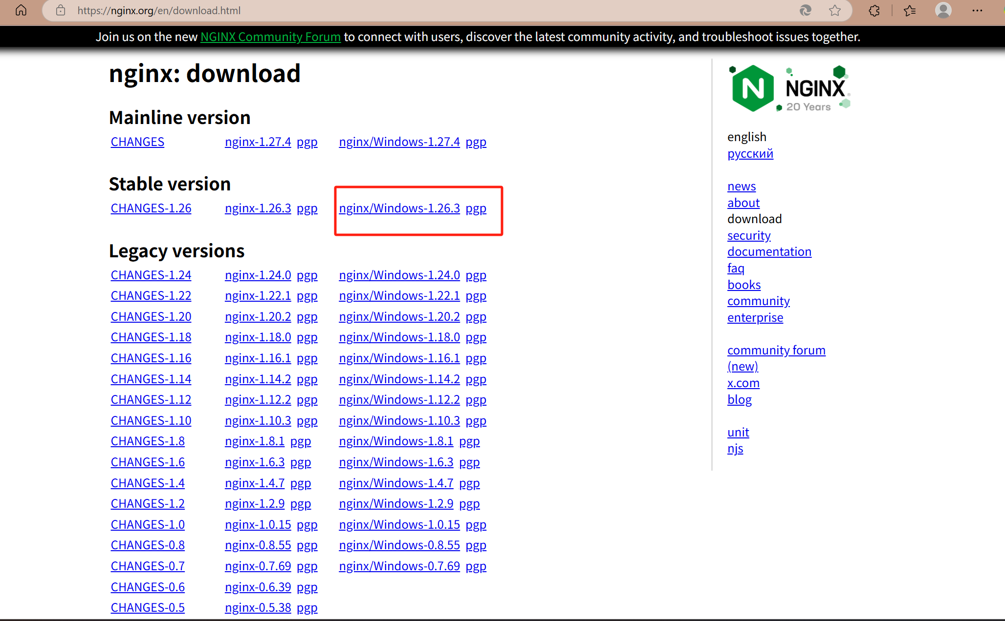Download nginx-1.26.3 stable source

pos(258,208)
